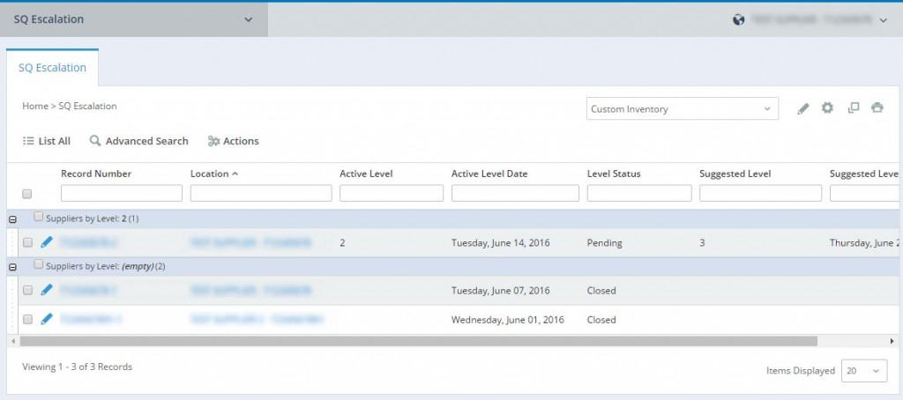Viewport: 903px width, 400px height.
Task: Sort by Level Status column header
Action: pyautogui.click(x=614, y=174)
